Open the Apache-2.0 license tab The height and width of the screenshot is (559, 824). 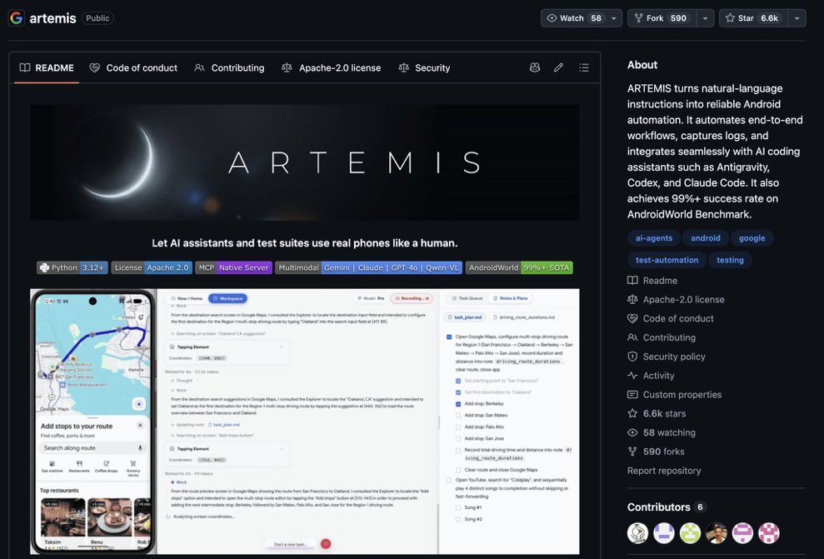point(331,67)
